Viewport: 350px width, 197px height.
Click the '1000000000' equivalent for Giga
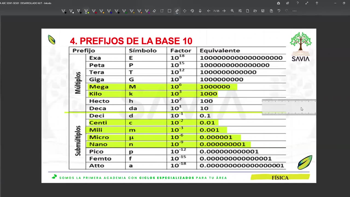pos(221,79)
